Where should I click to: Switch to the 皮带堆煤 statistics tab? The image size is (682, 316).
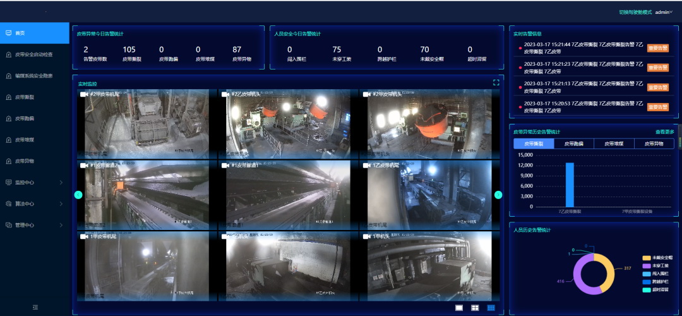pyautogui.click(x=613, y=144)
